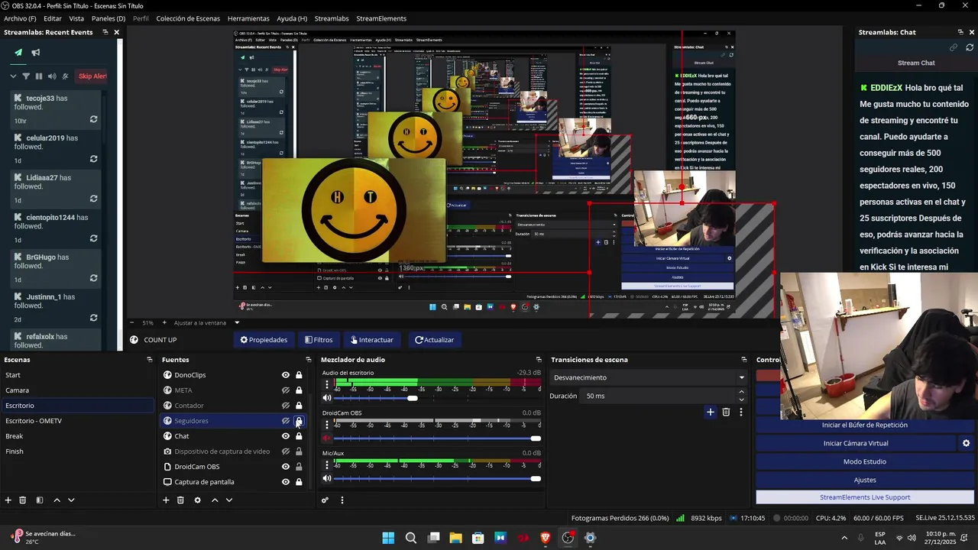Remove the selected source with the trash icon

[180, 500]
